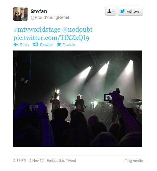Click the Reply text link
The height and width of the screenshot is (171, 157).
pos(24,45)
